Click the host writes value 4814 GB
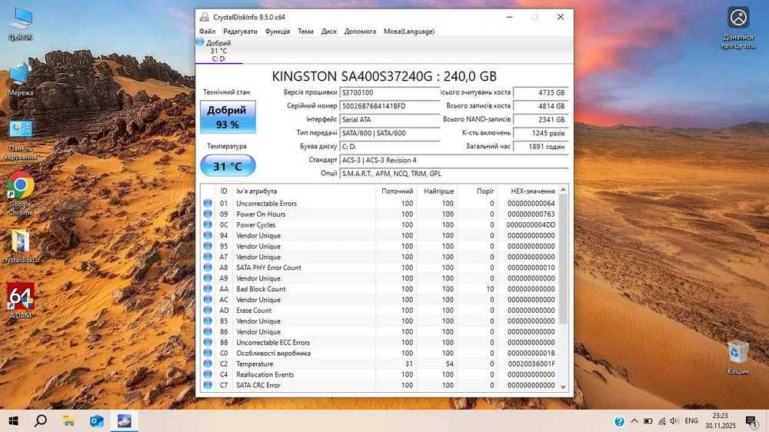769x432 pixels. click(541, 106)
